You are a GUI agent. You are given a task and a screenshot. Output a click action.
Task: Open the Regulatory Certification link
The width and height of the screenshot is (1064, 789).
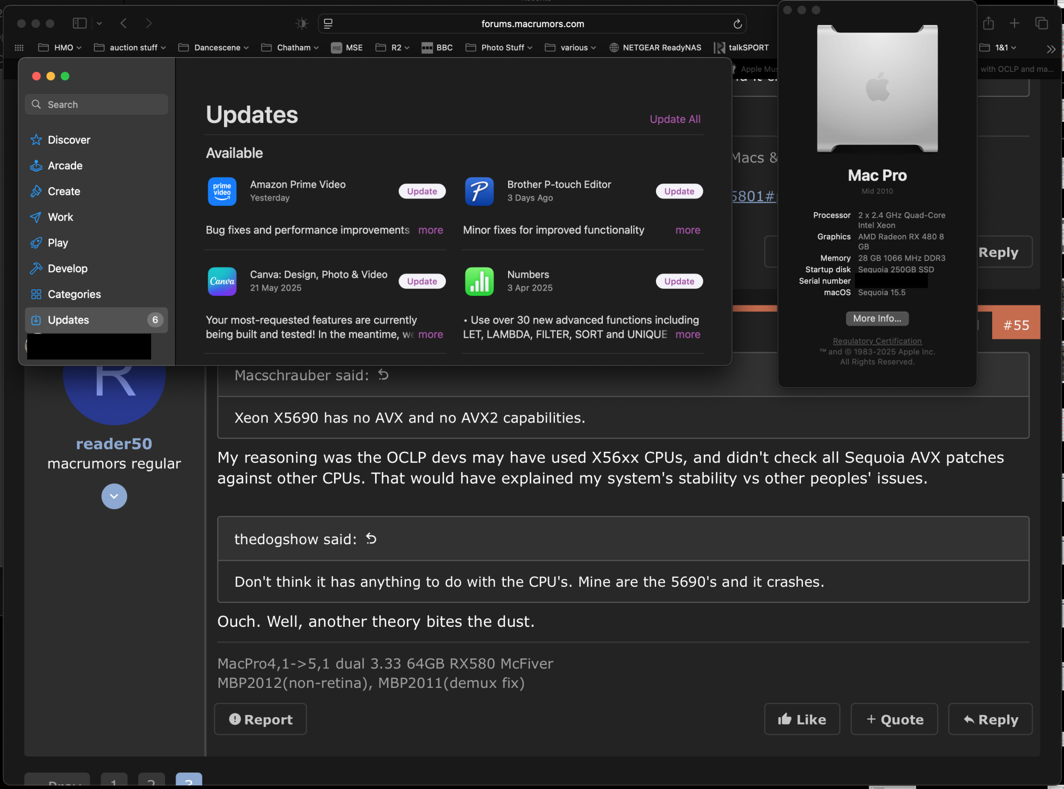[877, 341]
